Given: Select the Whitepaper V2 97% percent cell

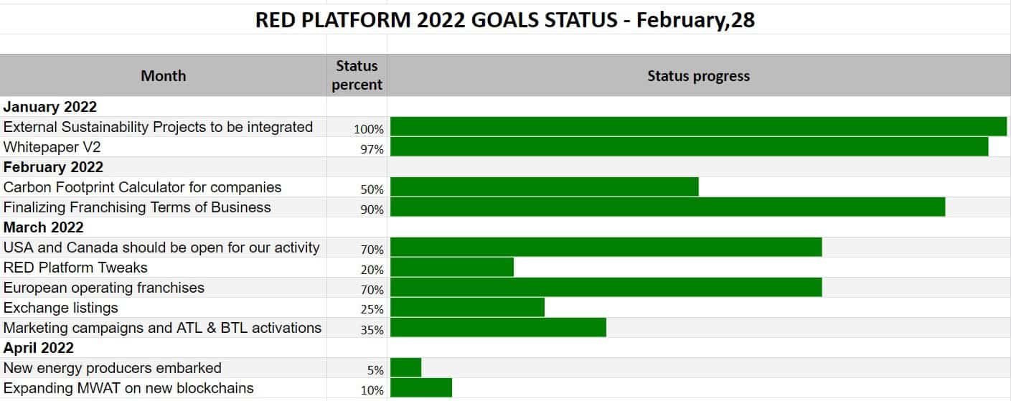Looking at the screenshot, I should [357, 147].
